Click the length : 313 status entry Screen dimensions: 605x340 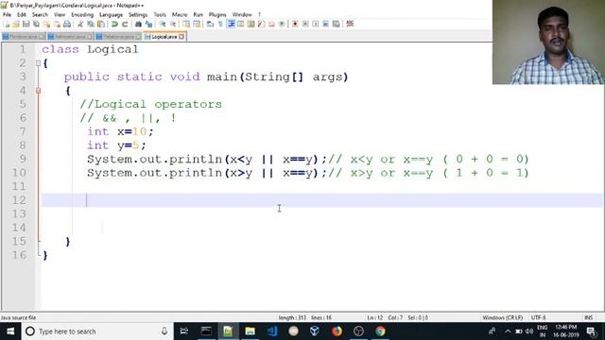[292, 317]
